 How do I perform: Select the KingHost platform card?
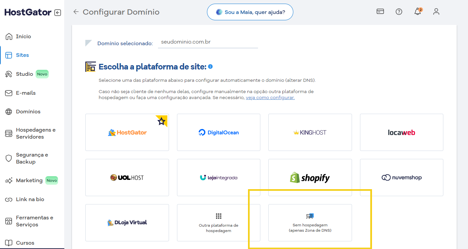coord(310,132)
